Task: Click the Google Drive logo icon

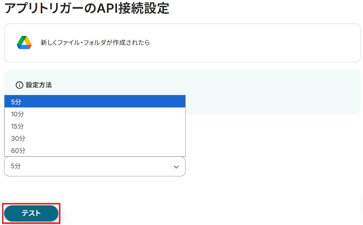Action: click(24, 43)
